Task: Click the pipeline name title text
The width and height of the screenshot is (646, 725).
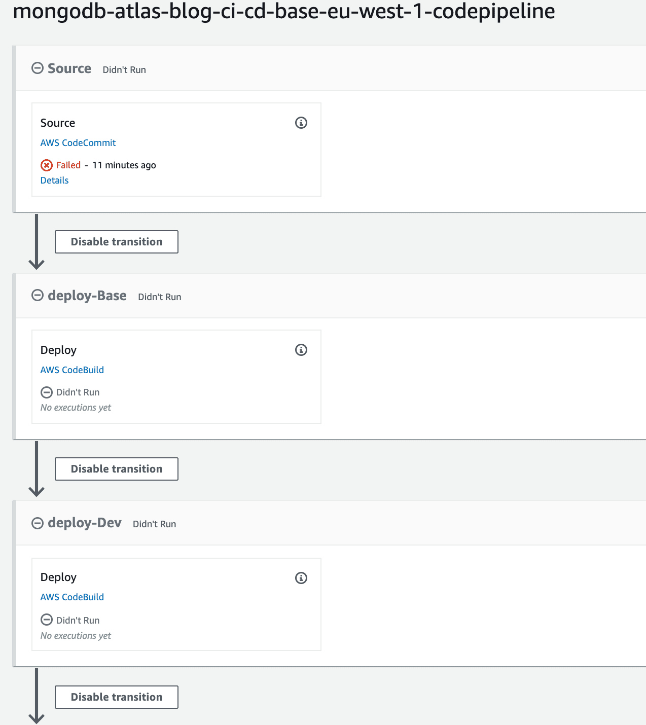Action: pos(284,11)
